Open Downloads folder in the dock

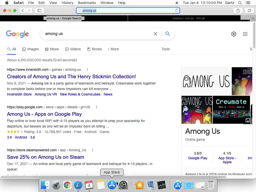point(188,185)
